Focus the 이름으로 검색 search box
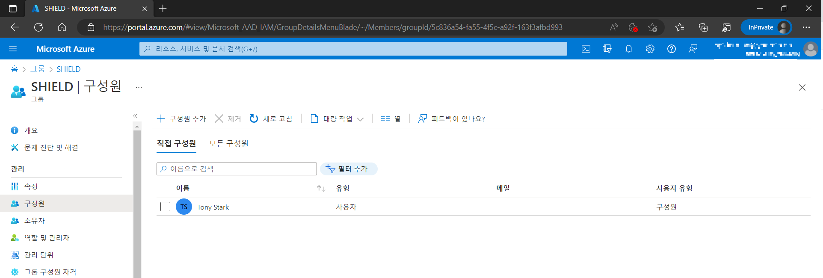The width and height of the screenshot is (823, 278). pyautogui.click(x=237, y=169)
